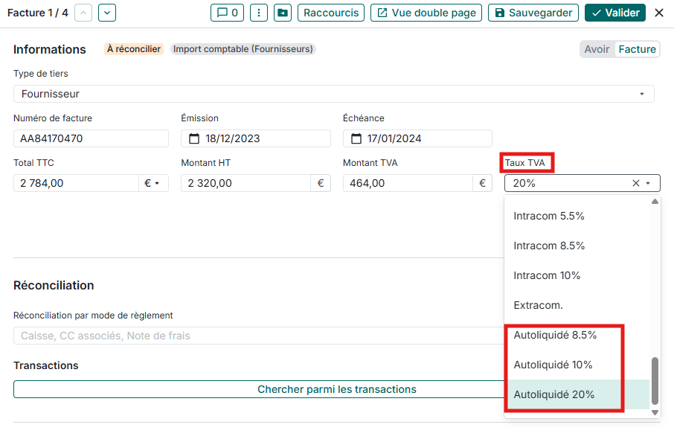Expand the Type de tiers dropdown

[x=641, y=94]
